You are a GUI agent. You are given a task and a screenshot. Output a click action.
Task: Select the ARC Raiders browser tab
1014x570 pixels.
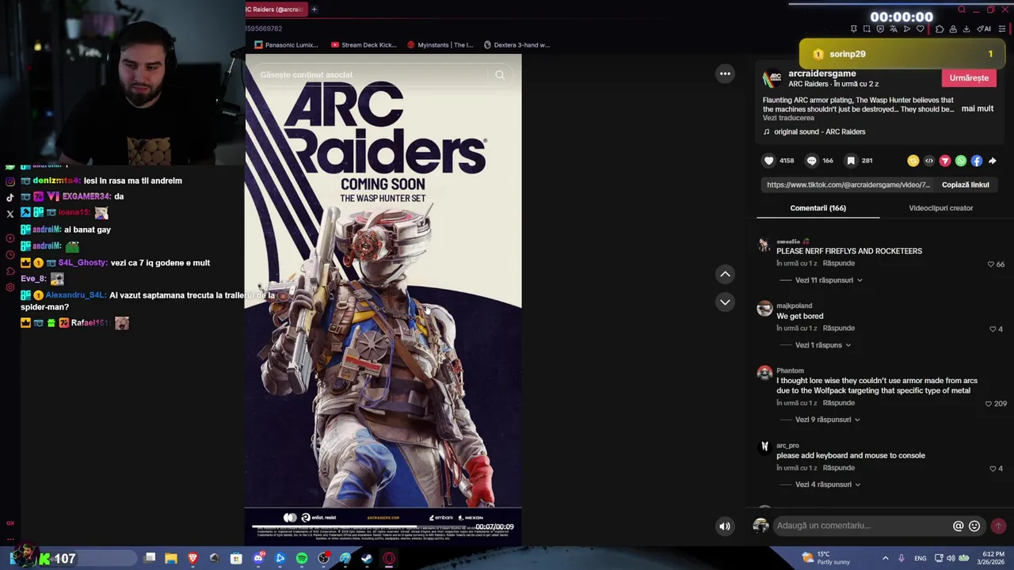coord(274,9)
